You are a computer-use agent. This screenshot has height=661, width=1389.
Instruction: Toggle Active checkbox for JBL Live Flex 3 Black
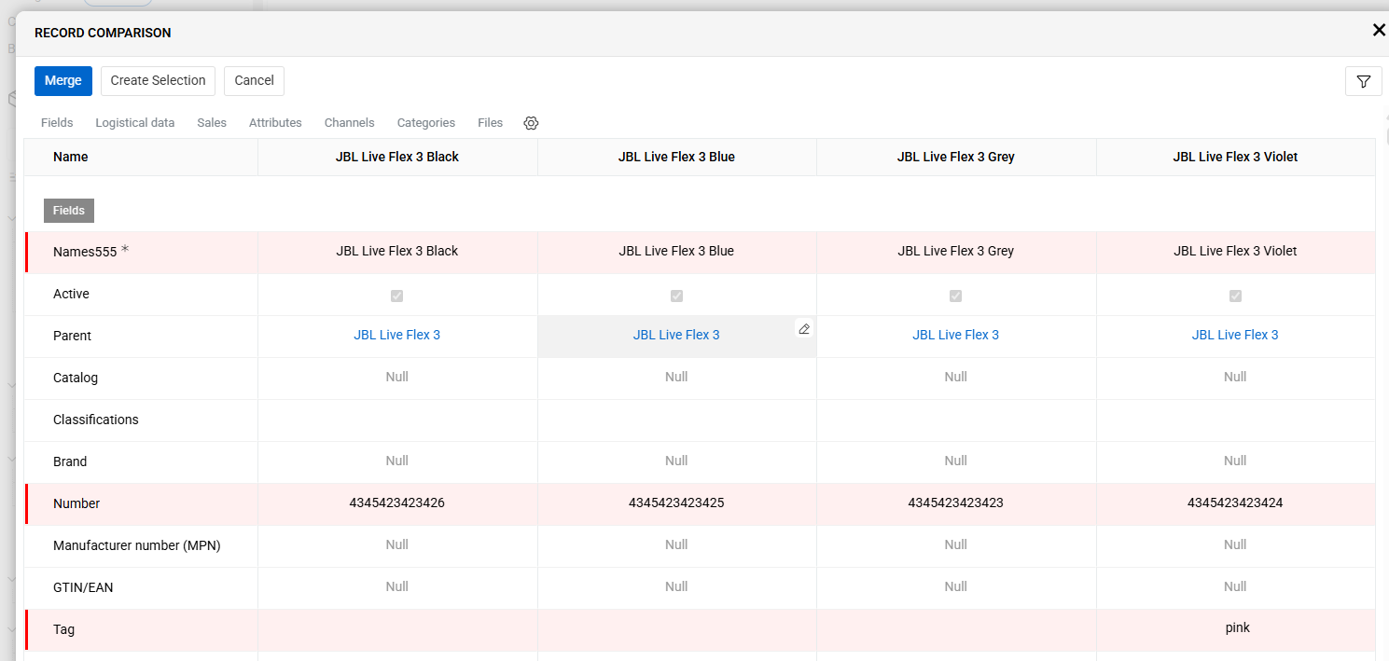coord(396,296)
